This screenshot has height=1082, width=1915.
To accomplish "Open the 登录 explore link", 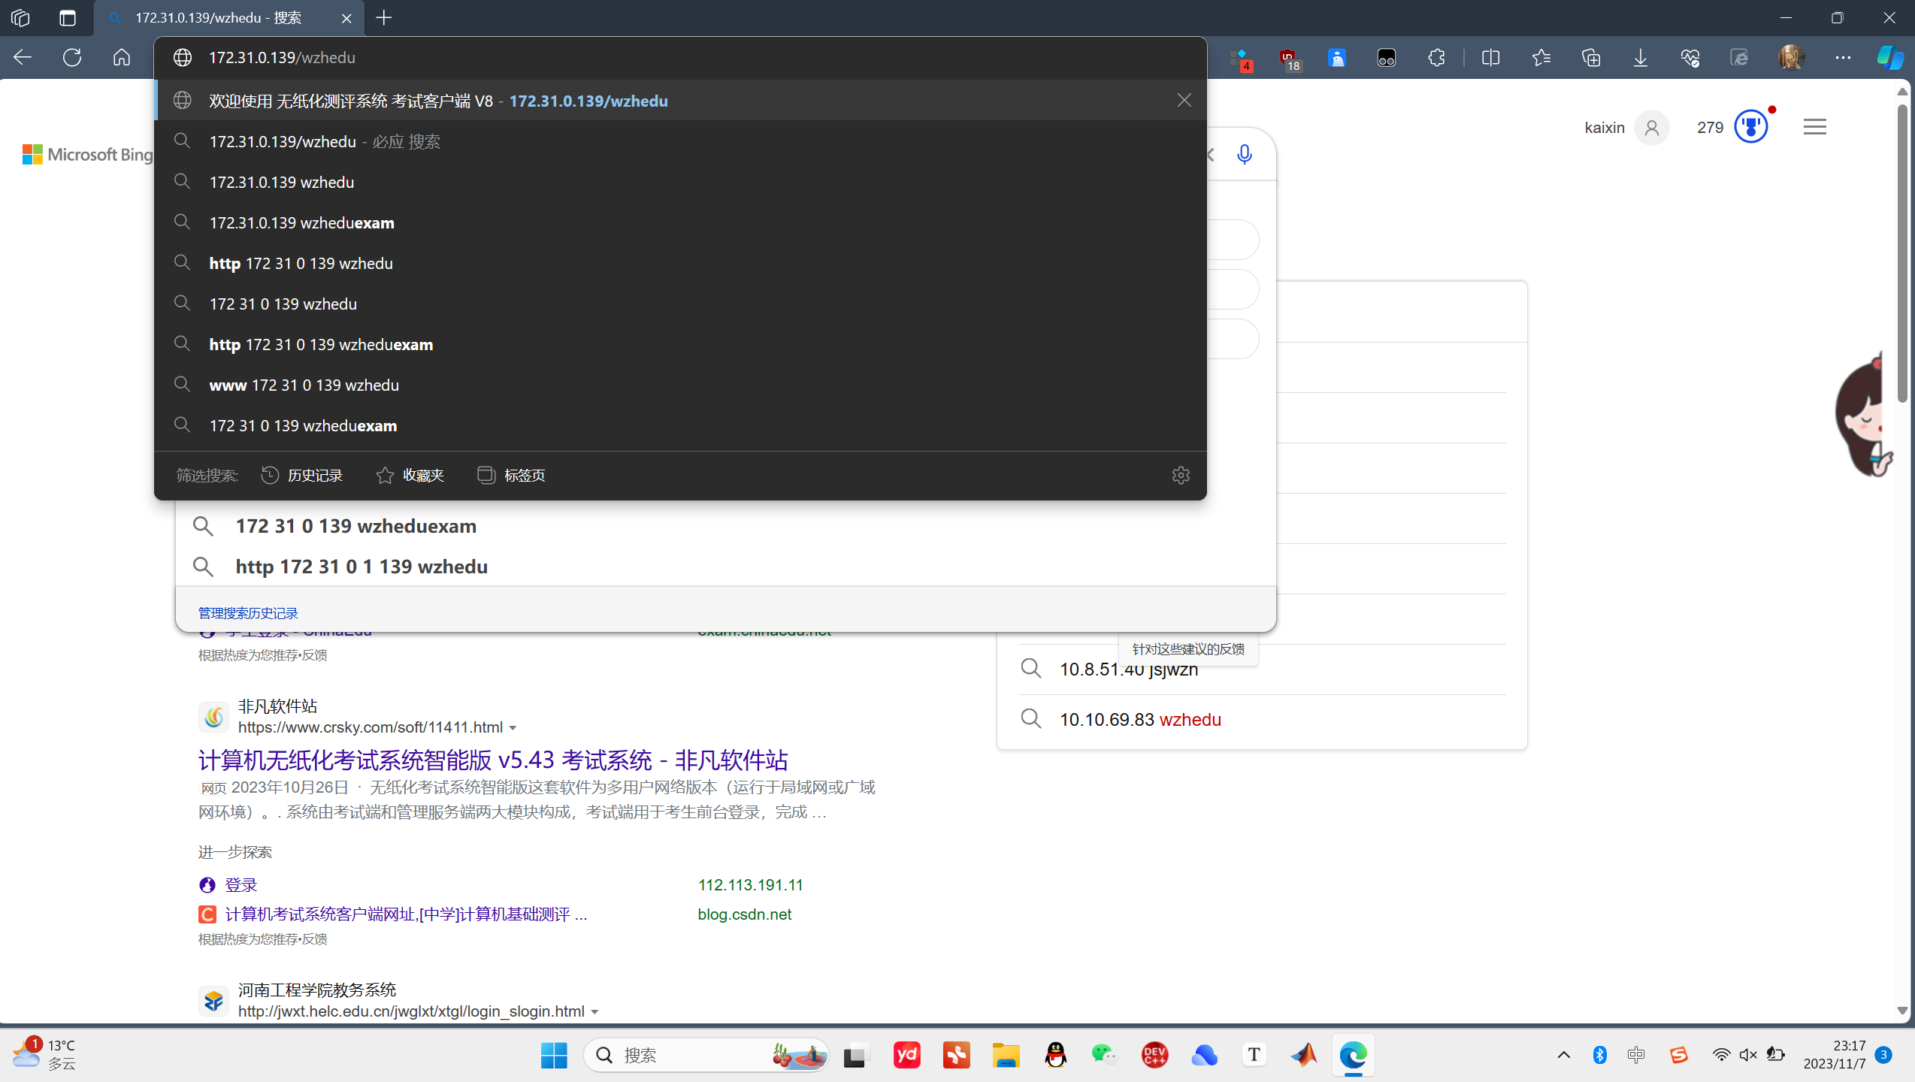I will (x=241, y=885).
